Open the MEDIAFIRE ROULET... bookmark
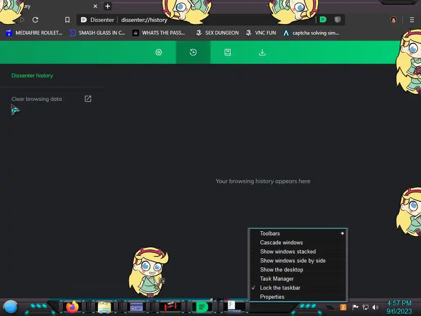This screenshot has height=316, width=421. point(34,33)
